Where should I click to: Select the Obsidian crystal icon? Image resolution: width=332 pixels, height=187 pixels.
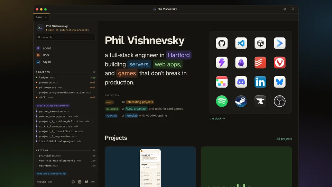point(241,63)
